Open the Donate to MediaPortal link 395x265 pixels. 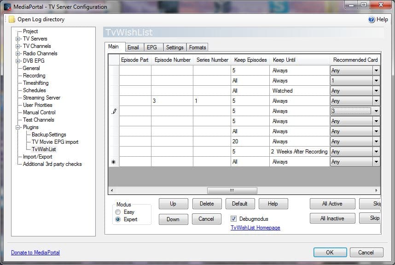[35, 253]
